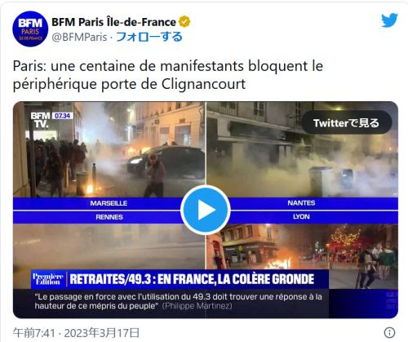This screenshot has height=342, width=408.
Task: Click the 07.34 time badge in video
Action: (x=62, y=116)
